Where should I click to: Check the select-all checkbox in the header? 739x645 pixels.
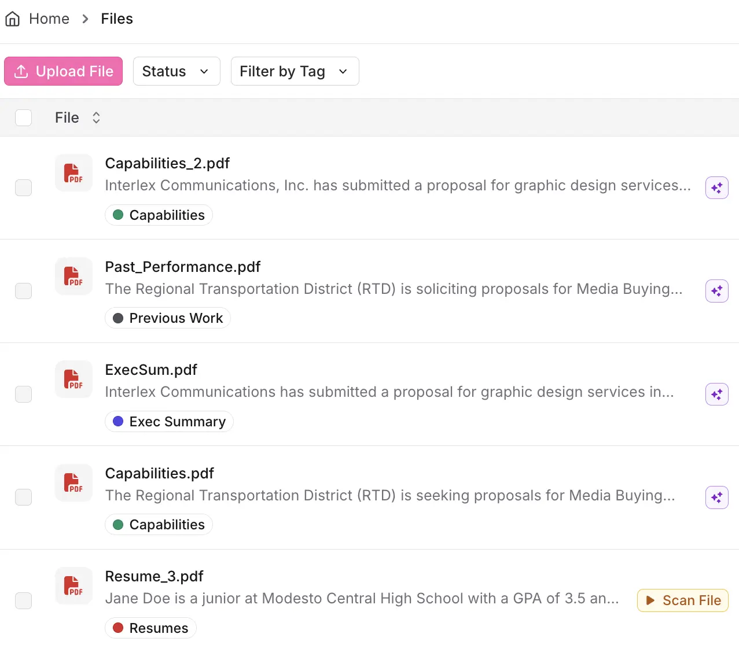[x=23, y=117]
